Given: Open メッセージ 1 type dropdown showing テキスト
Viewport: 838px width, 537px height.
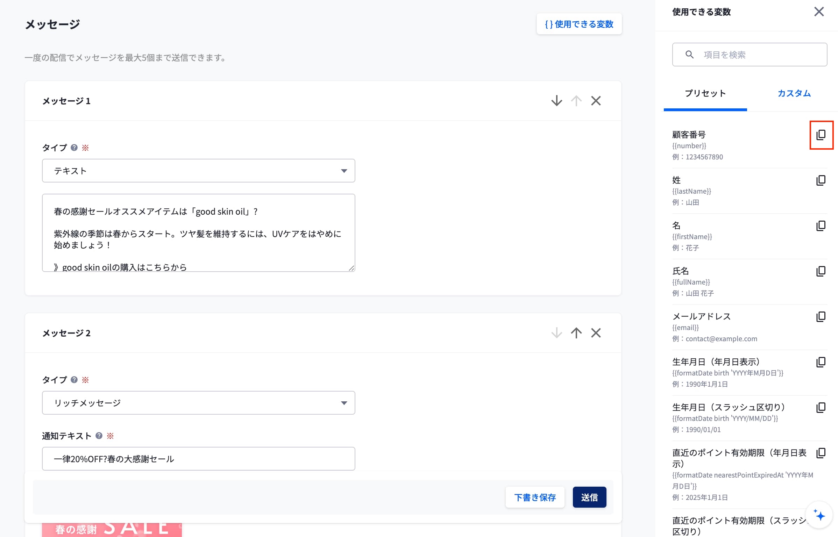Looking at the screenshot, I should [199, 171].
